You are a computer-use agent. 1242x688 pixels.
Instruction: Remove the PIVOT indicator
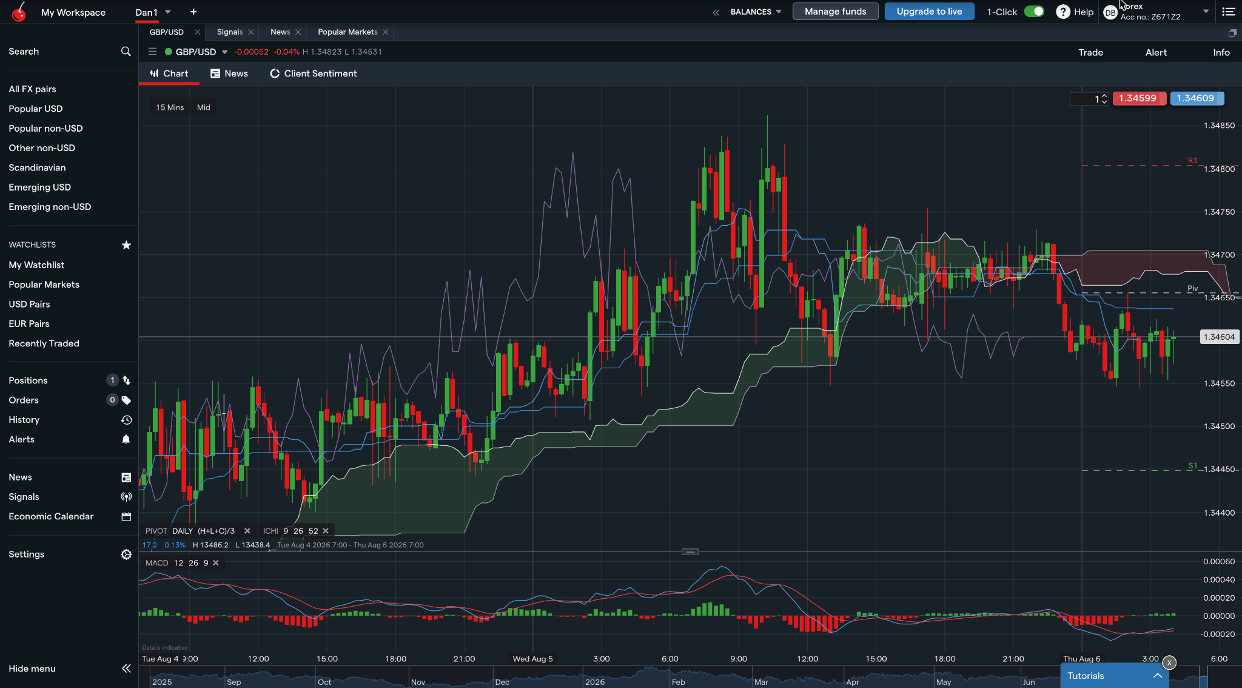[x=247, y=531]
